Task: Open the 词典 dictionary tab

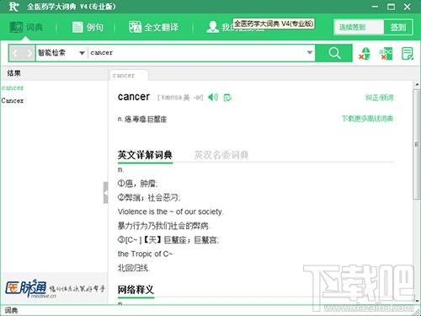Action: (26, 27)
